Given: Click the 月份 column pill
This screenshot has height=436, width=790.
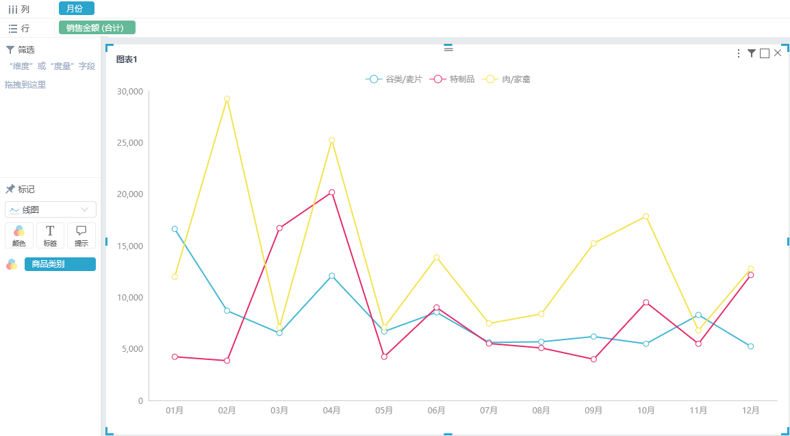Looking at the screenshot, I should (x=77, y=9).
